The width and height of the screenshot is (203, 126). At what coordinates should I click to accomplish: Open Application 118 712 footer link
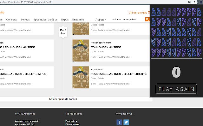[x=25, y=124]
